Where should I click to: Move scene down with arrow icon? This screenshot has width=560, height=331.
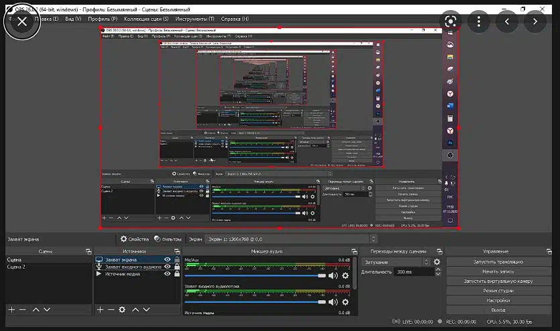[x=47, y=310]
